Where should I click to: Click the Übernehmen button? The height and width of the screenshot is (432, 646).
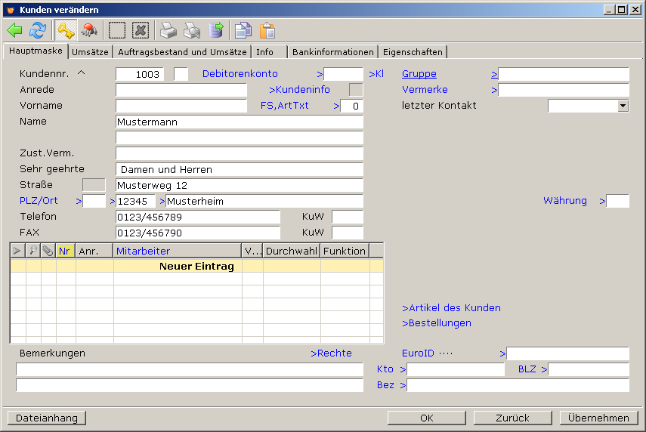tap(600, 418)
